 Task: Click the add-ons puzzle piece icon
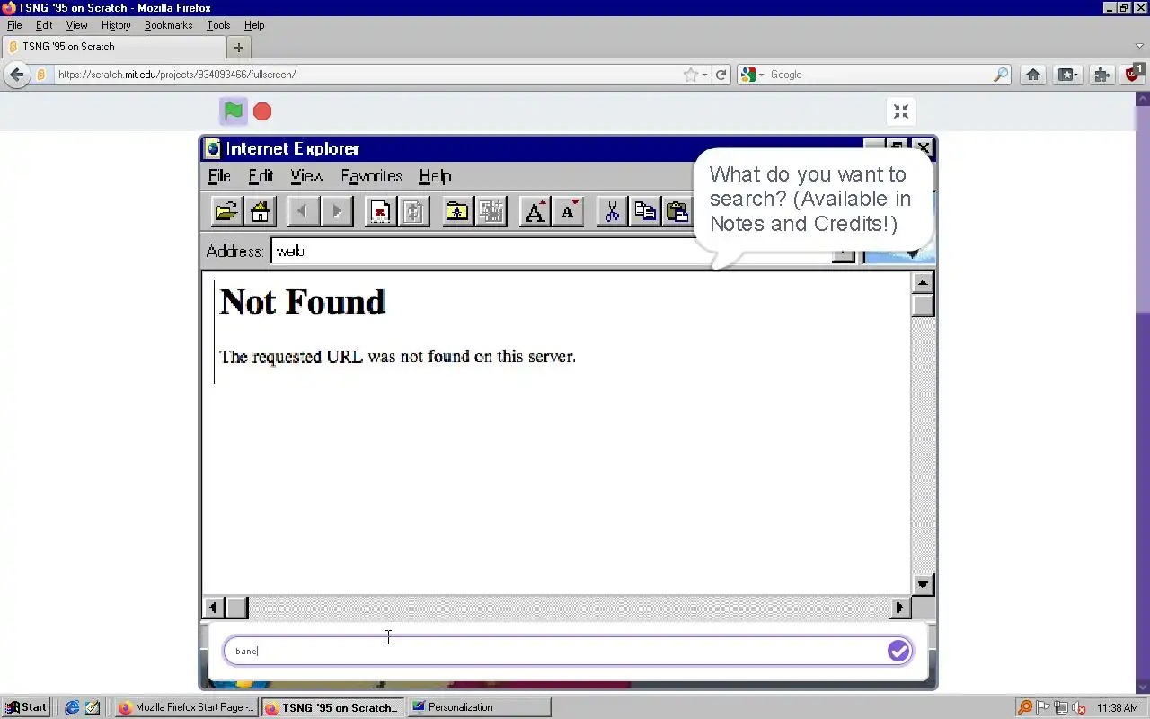(x=1101, y=75)
